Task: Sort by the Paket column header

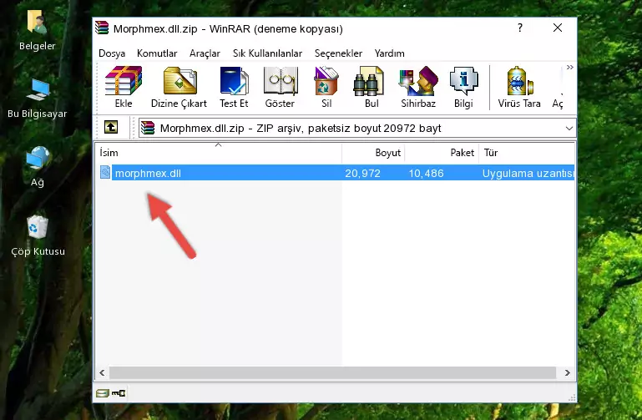Action: [x=442, y=153]
